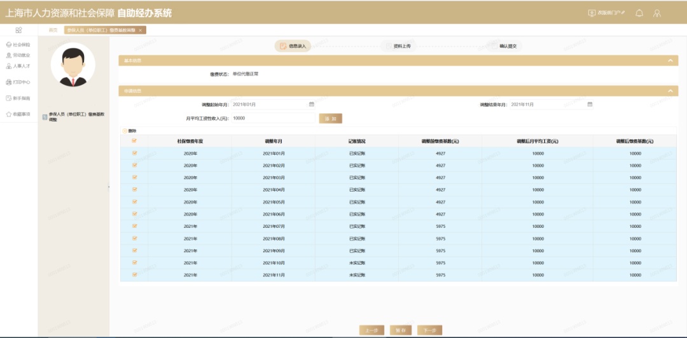687x338 pixels.
Task: Uncheck the 2021年02月 row checkbox
Action: click(134, 165)
